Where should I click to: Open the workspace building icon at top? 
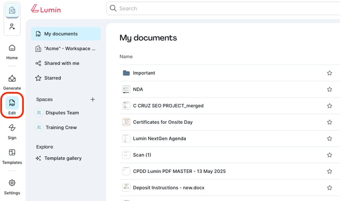[12, 10]
